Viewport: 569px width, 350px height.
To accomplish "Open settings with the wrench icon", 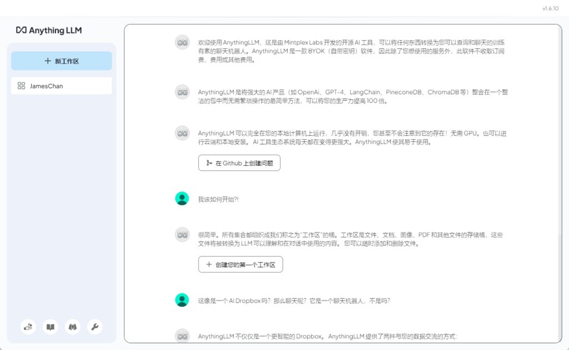I will (94, 327).
